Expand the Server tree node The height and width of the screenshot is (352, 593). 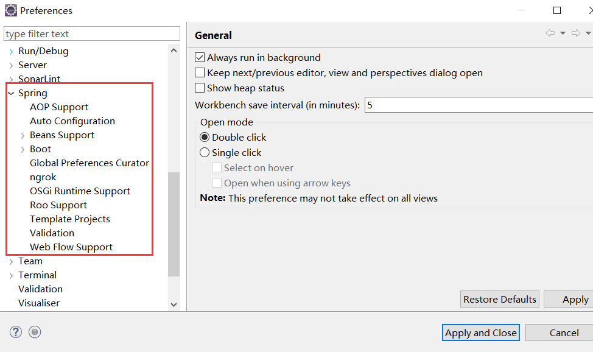pos(12,66)
